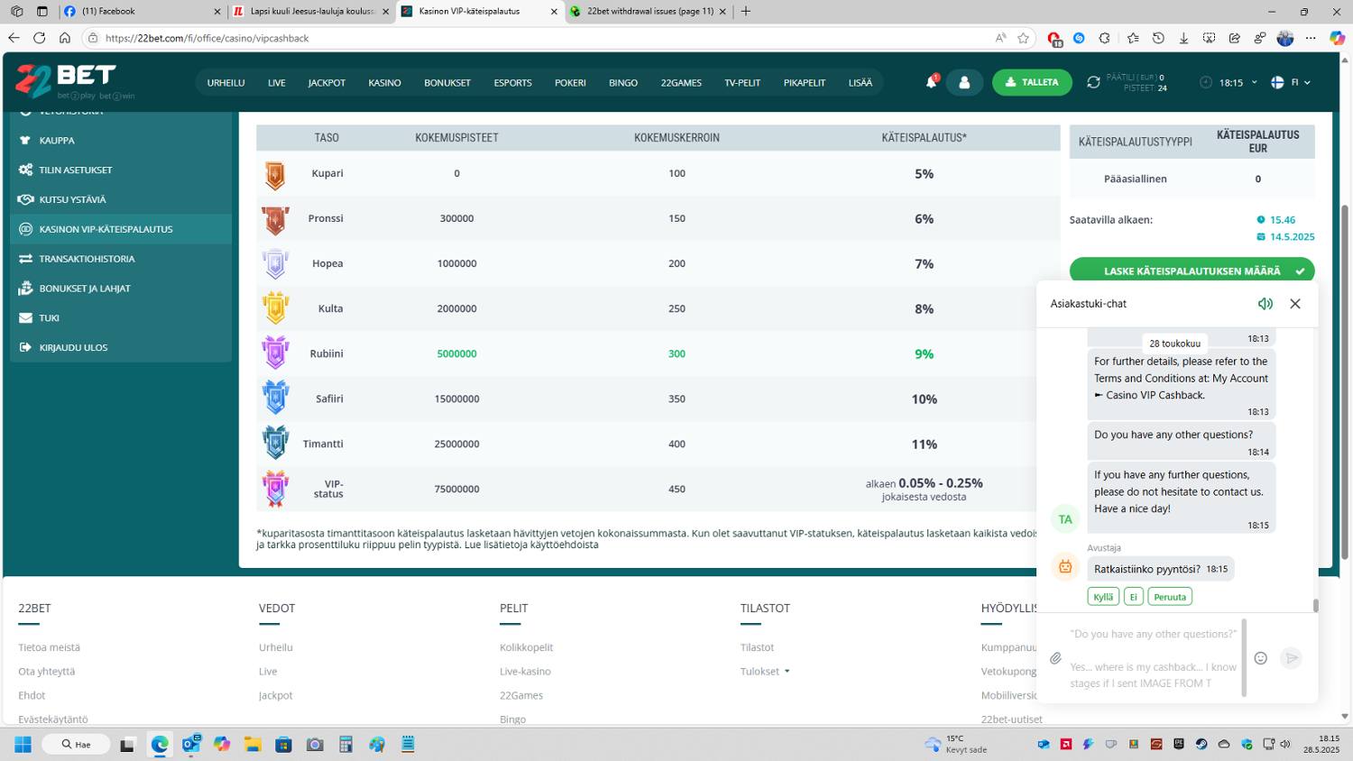Answer Kyllä to the resolved question

(x=1102, y=597)
